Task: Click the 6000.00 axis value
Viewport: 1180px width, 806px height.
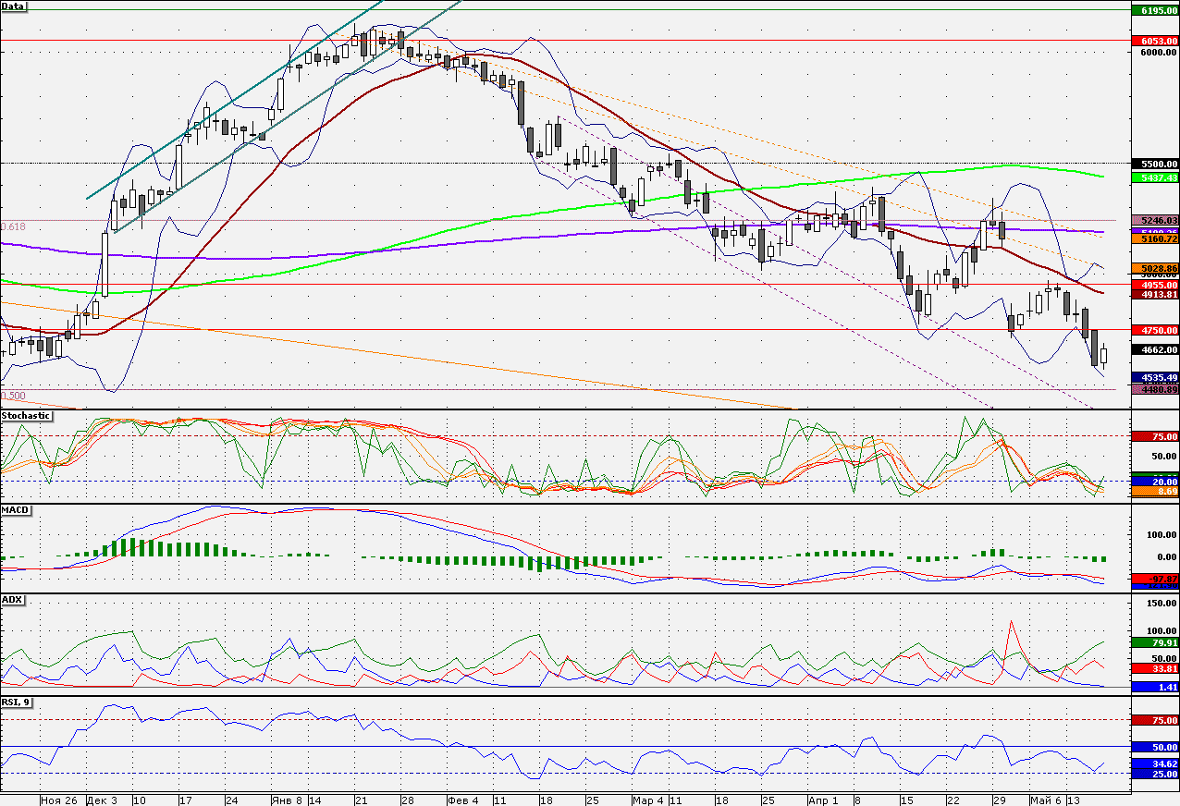Action: tap(1158, 53)
